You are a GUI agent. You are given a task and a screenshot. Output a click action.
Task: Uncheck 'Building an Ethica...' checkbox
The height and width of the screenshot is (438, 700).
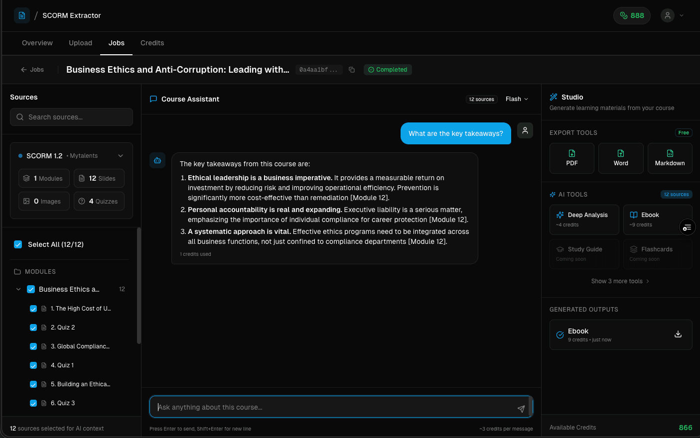33,384
